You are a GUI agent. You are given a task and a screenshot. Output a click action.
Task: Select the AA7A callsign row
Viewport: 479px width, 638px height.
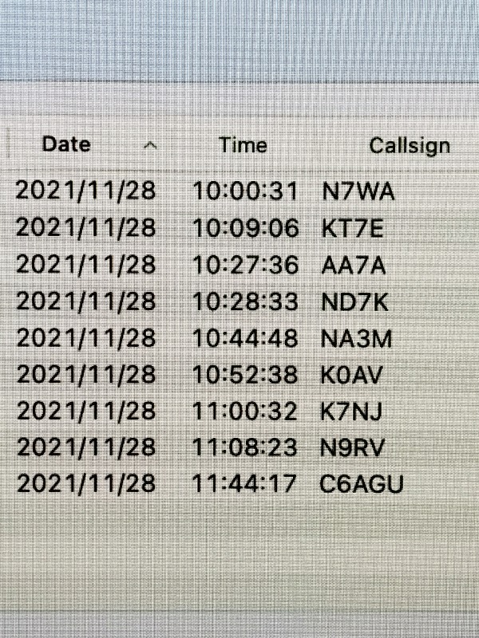click(x=239, y=265)
